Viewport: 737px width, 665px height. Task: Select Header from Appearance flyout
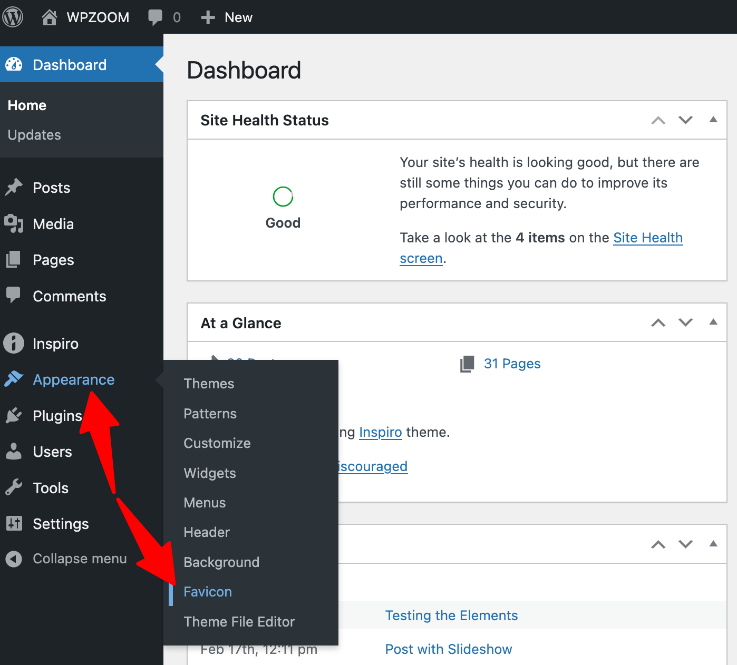207,532
